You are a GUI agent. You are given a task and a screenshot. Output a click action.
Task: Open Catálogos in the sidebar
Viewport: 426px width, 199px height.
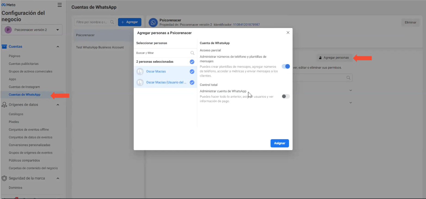pos(16,114)
